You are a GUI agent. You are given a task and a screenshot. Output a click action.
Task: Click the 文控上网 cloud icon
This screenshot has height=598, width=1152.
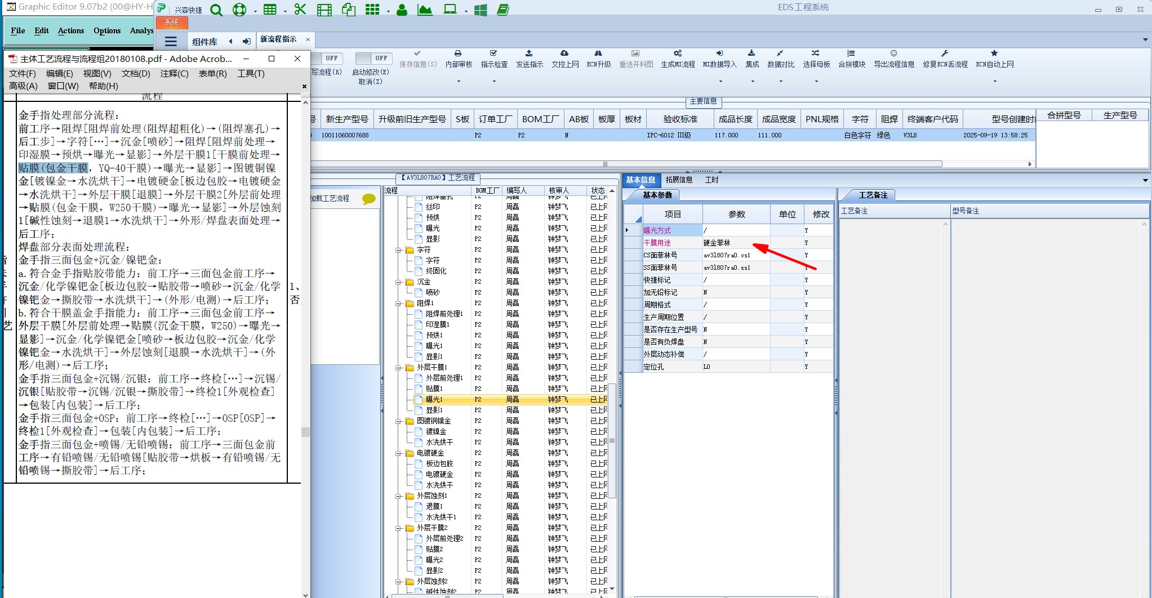point(565,53)
